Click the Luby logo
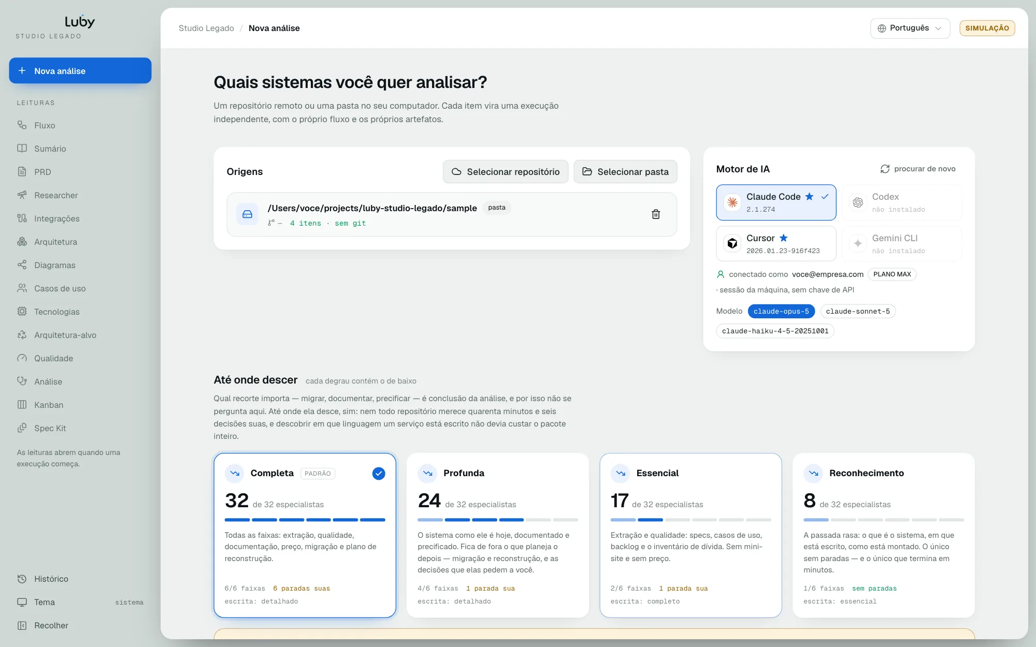The width and height of the screenshot is (1036, 647). tap(80, 22)
